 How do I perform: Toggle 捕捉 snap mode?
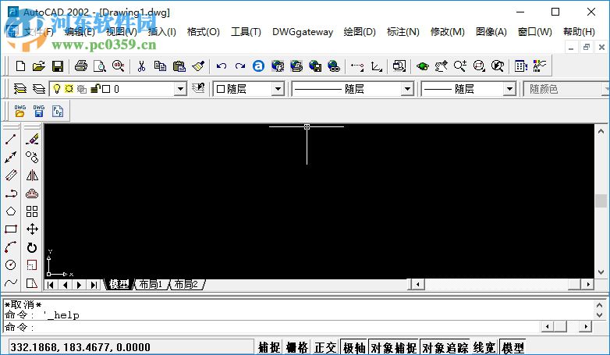269,347
